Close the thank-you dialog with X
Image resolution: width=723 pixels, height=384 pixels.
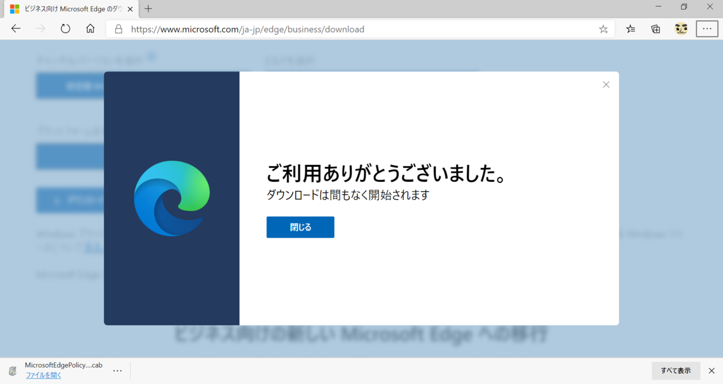click(x=606, y=85)
